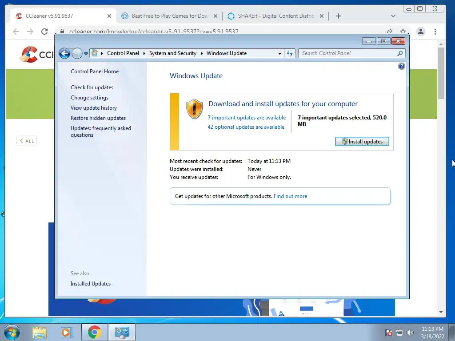Click Control Panel icon in taskbar

pos(122,332)
